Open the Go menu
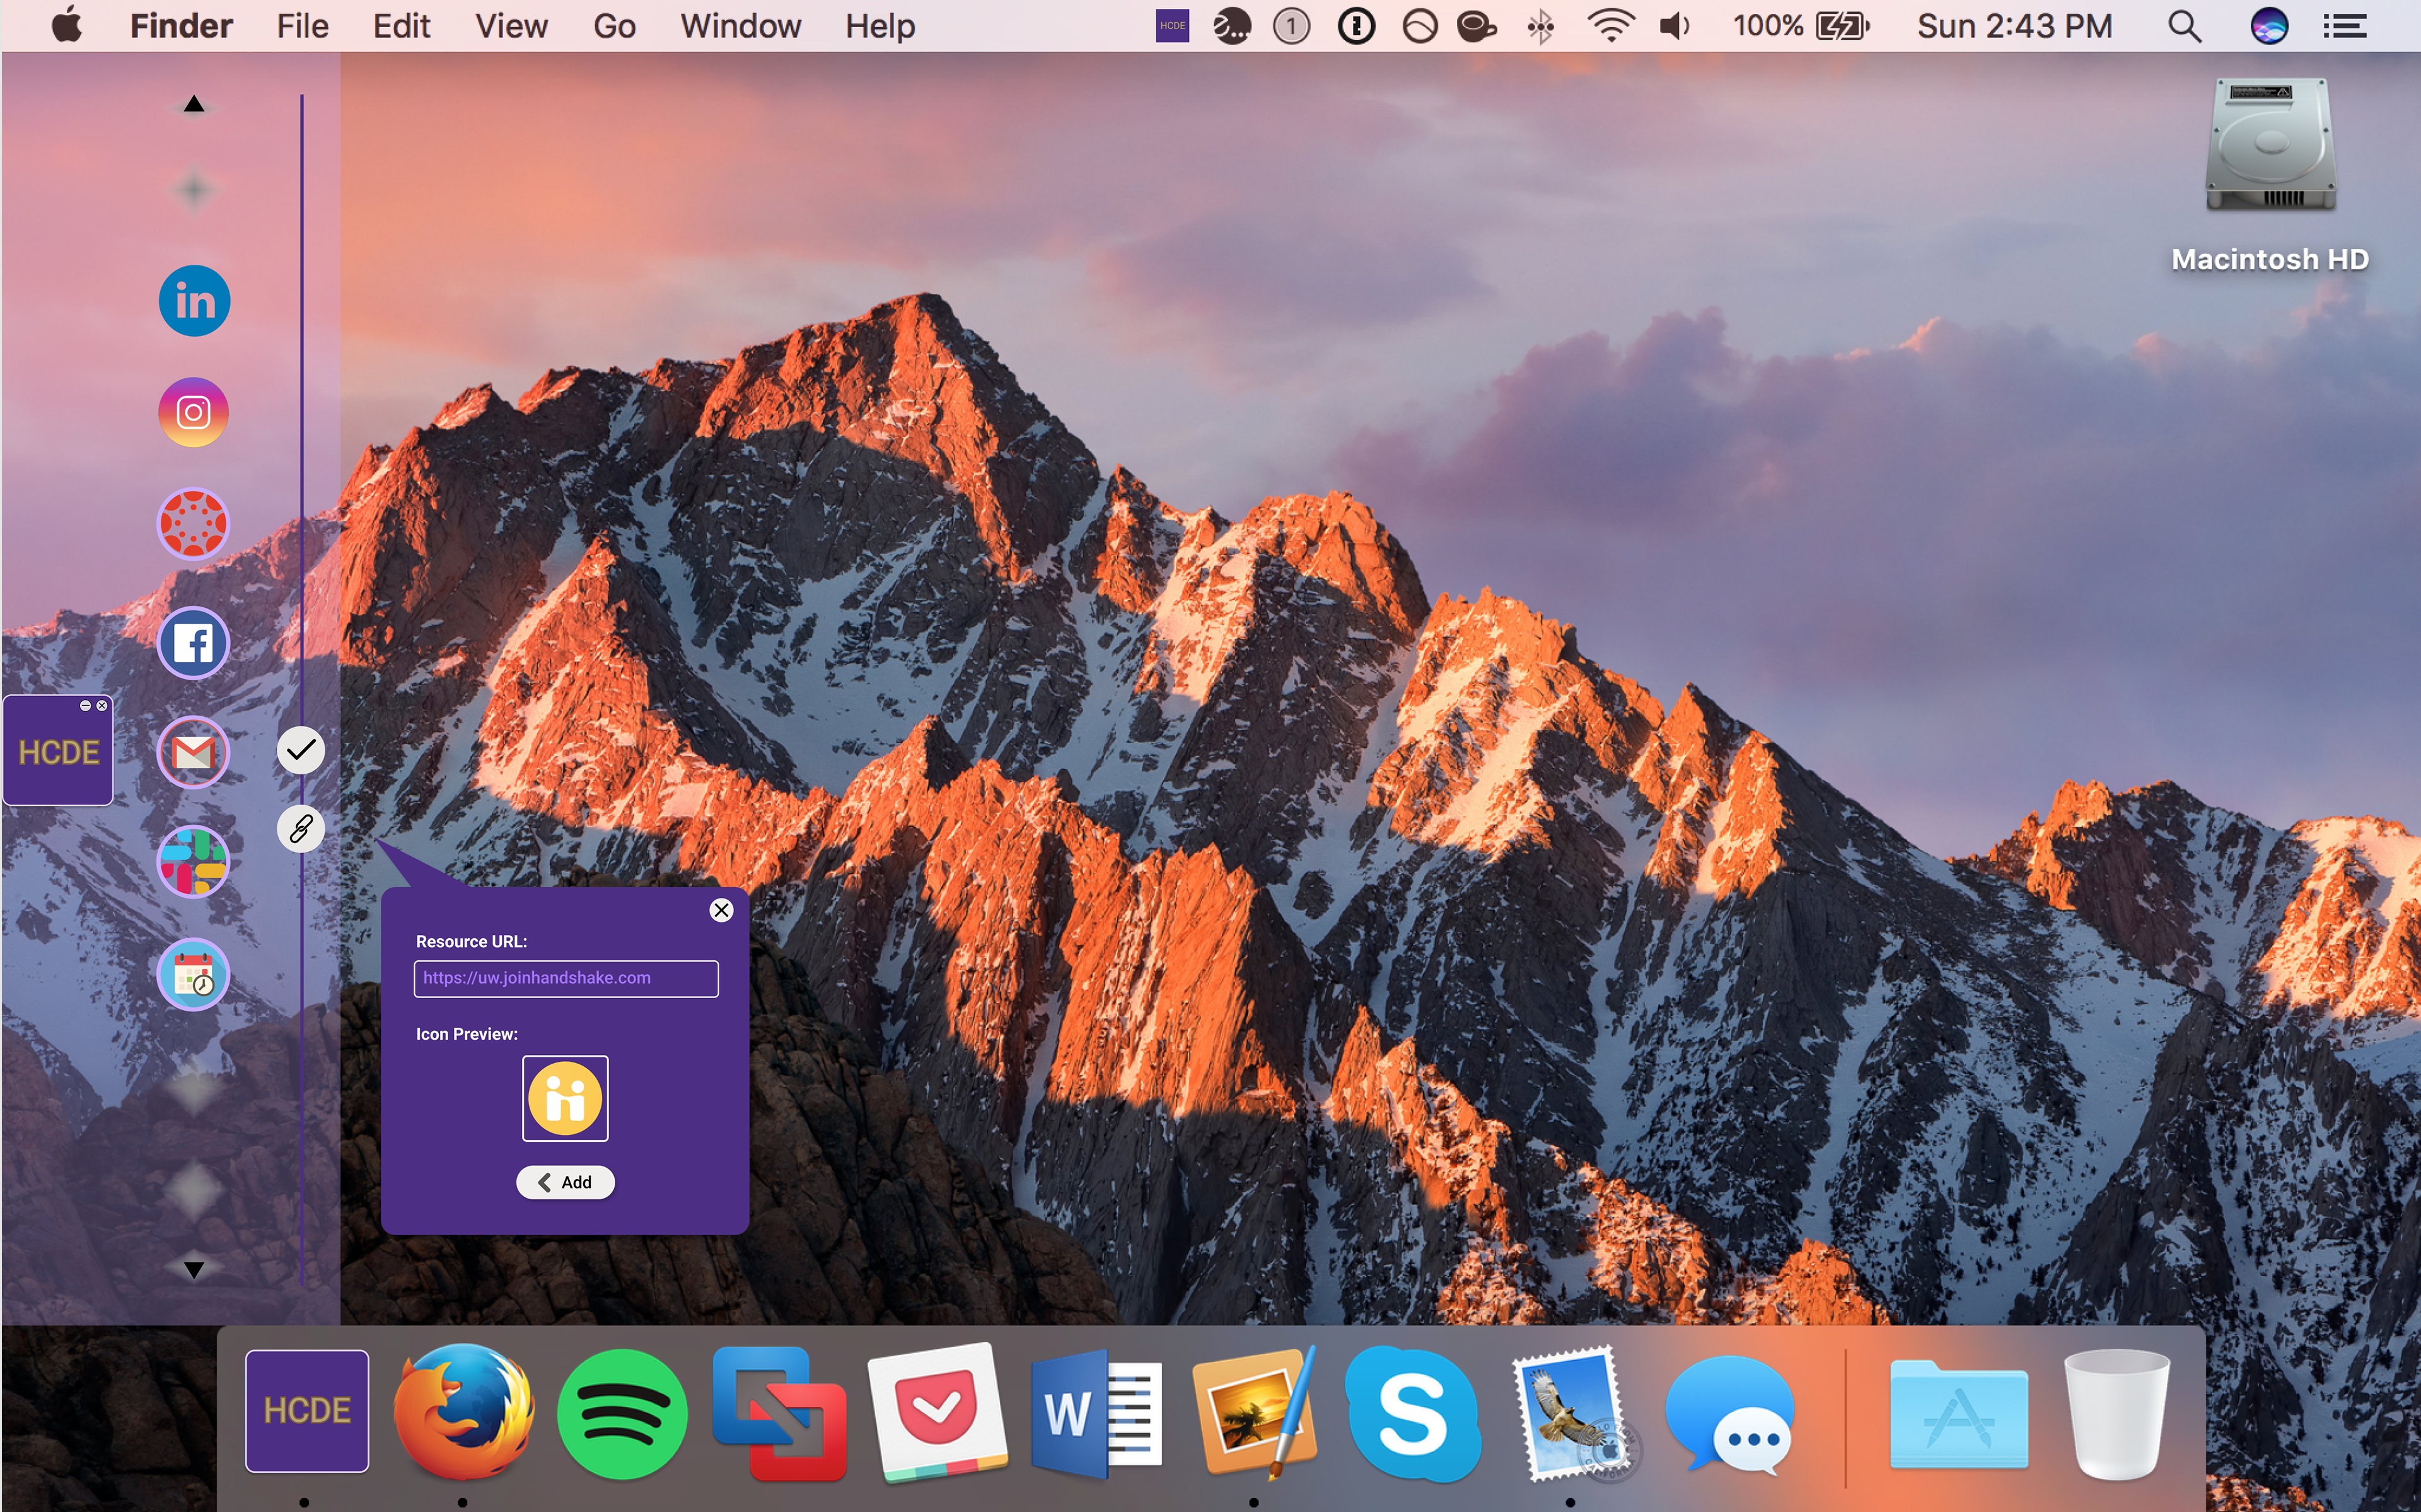This screenshot has width=2421, height=1512. [613, 26]
